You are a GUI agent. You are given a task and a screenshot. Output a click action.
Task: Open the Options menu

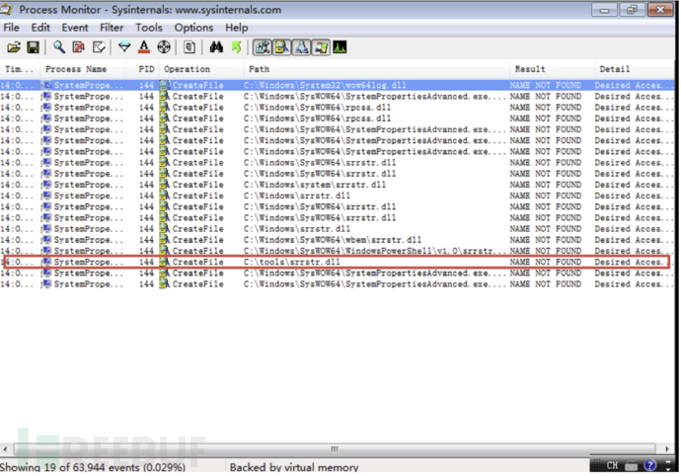(x=193, y=28)
